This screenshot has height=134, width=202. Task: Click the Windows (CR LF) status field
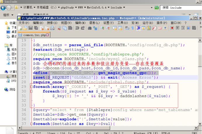click(147, 133)
